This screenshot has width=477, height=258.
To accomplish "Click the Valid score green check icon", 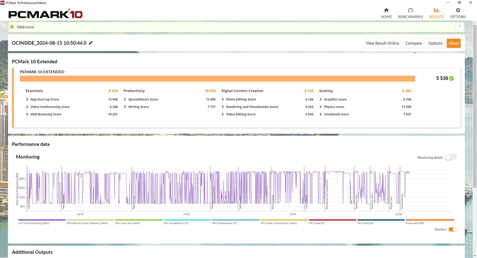I will pyautogui.click(x=12, y=27).
